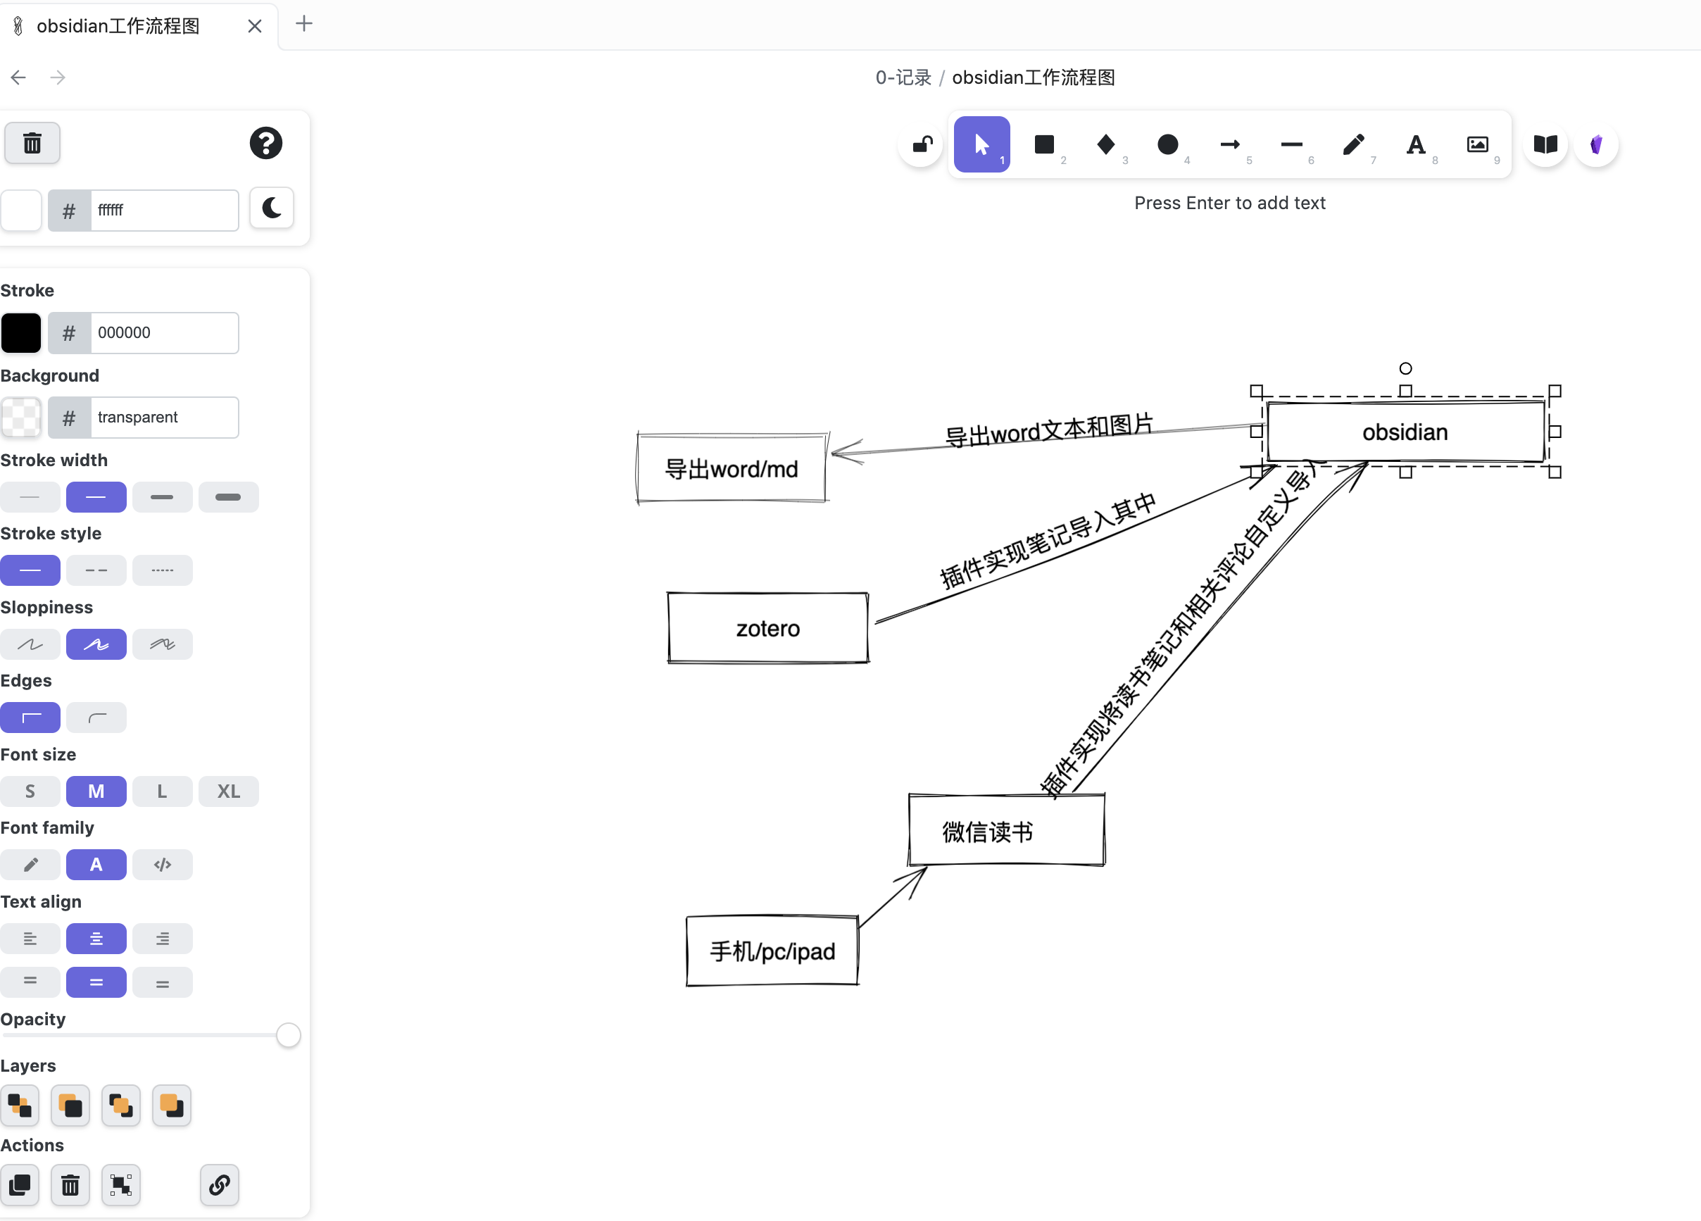Open the library book icon
Viewport: 1701px width, 1221px height.
1545,144
